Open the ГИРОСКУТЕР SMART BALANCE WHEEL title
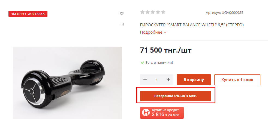Image resolution: width=274 pixels, height=128 pixels. (x=192, y=25)
